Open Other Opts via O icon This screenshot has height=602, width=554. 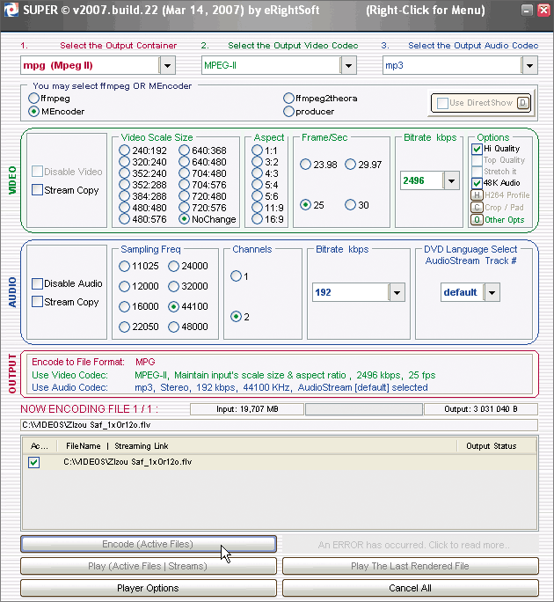click(x=477, y=220)
